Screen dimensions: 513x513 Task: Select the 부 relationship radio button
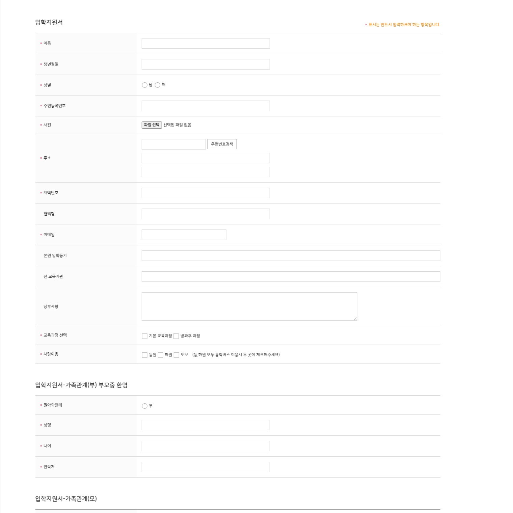pyautogui.click(x=144, y=406)
